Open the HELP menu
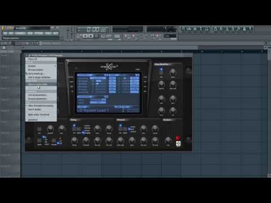The height and width of the screenshot is (203, 271). (56, 33)
